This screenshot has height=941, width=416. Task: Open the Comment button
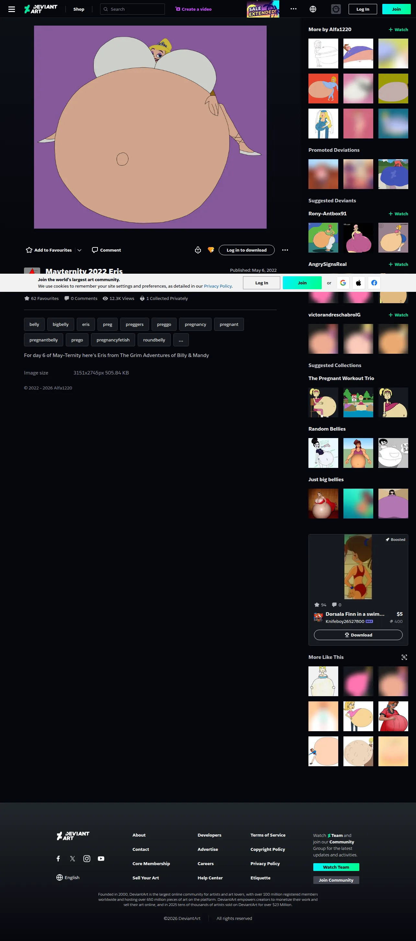106,250
